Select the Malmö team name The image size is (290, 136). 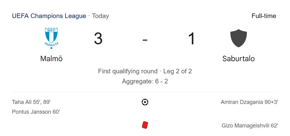51,59
